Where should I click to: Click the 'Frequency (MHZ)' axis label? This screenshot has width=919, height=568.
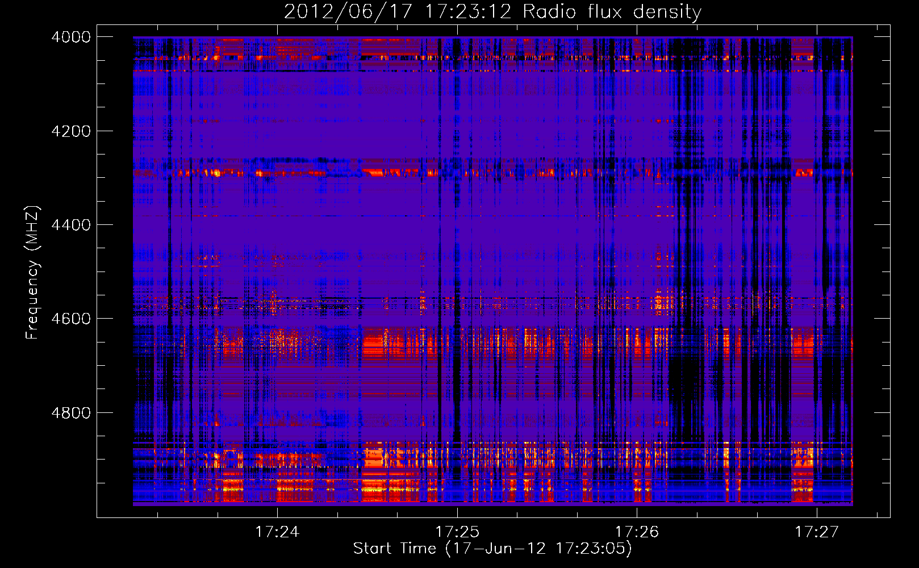[x=33, y=272]
